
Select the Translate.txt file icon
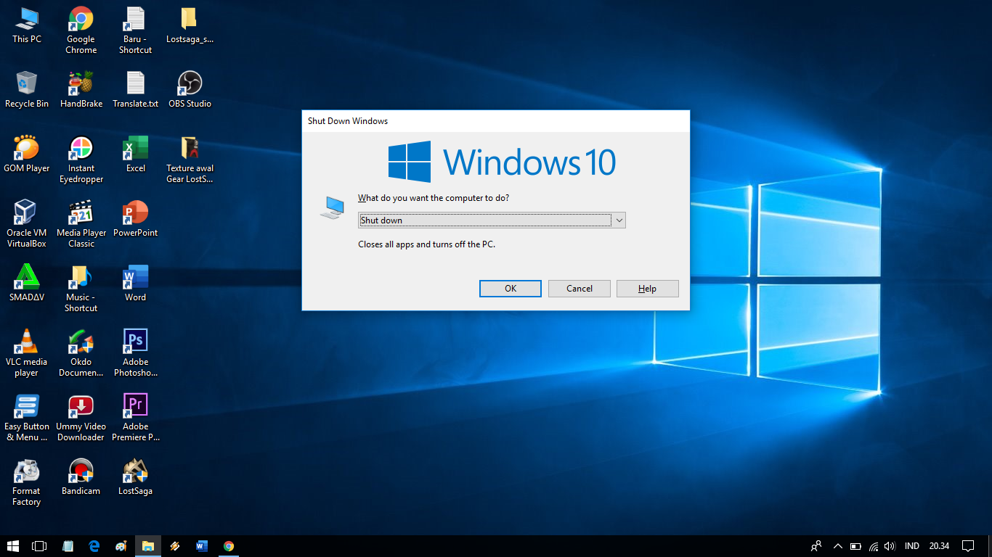[135, 90]
